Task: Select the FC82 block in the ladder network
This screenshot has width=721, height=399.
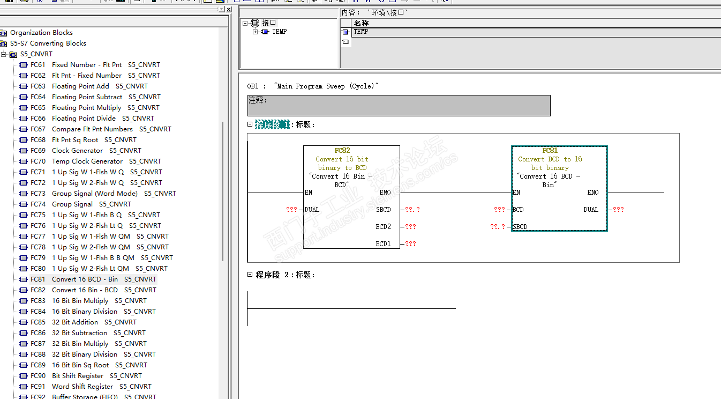Action: [x=351, y=197]
